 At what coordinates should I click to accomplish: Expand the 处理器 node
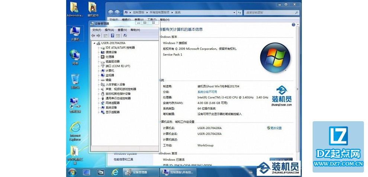pyautogui.click(x=99, y=57)
